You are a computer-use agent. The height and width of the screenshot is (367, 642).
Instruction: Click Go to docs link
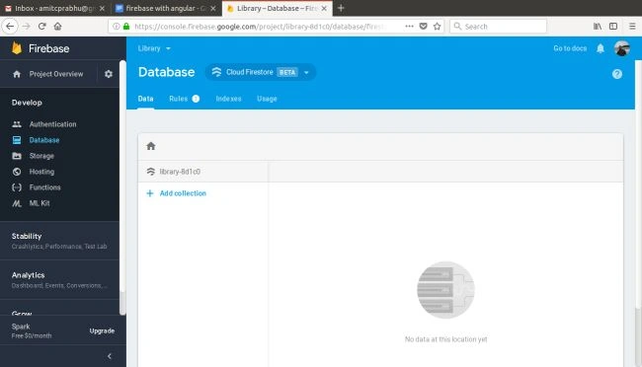click(570, 48)
